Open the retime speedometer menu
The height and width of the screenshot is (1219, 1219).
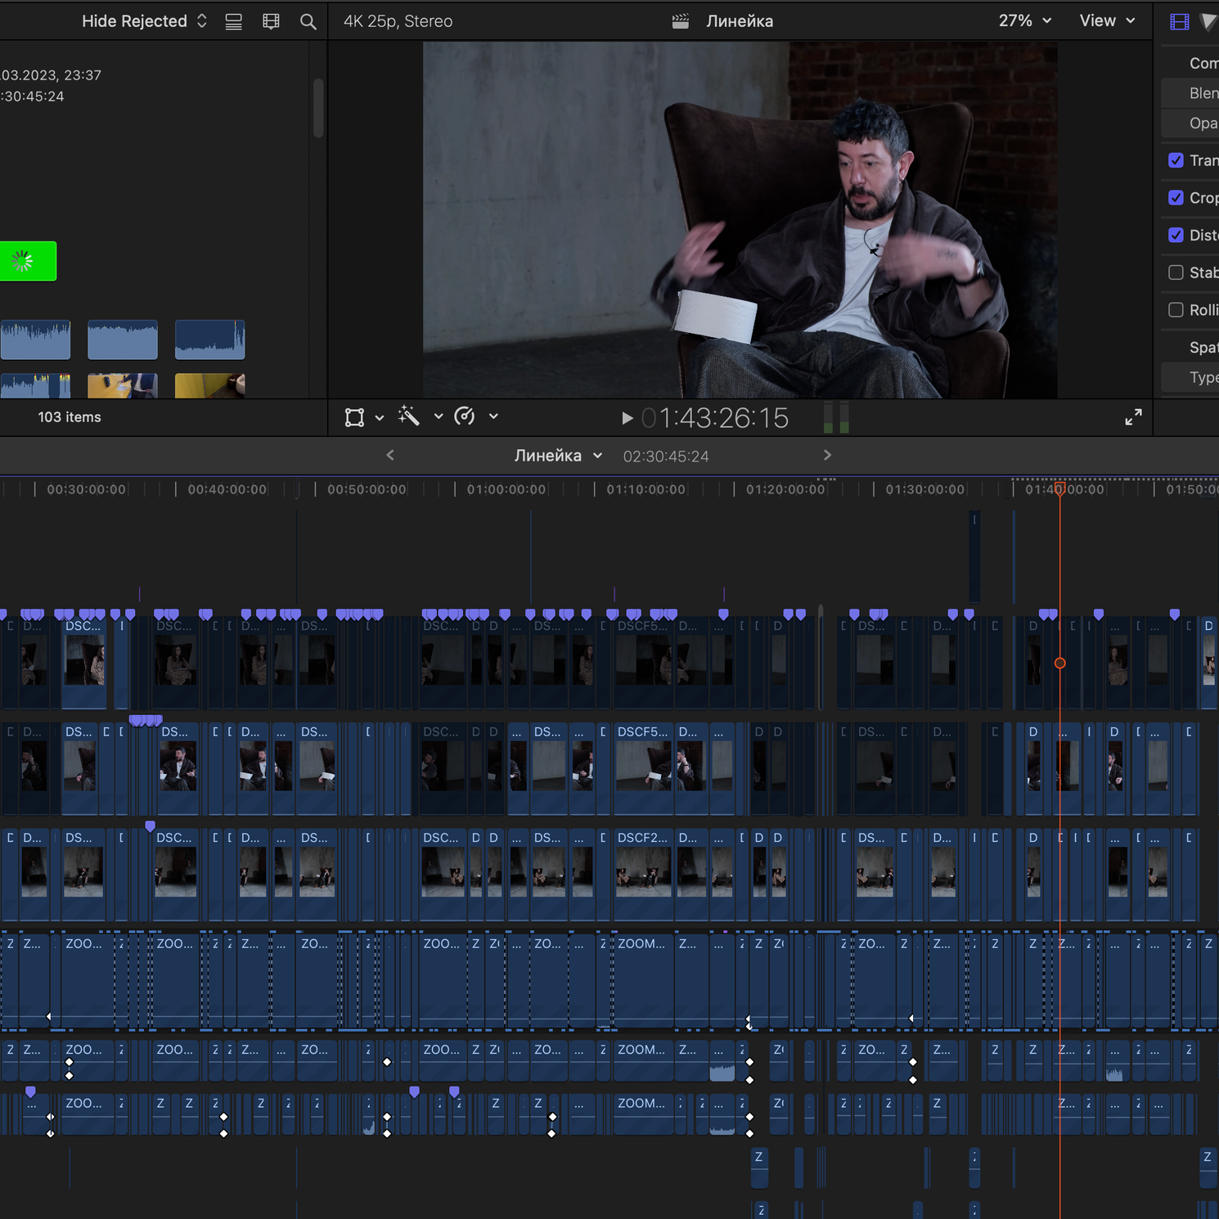pyautogui.click(x=465, y=416)
